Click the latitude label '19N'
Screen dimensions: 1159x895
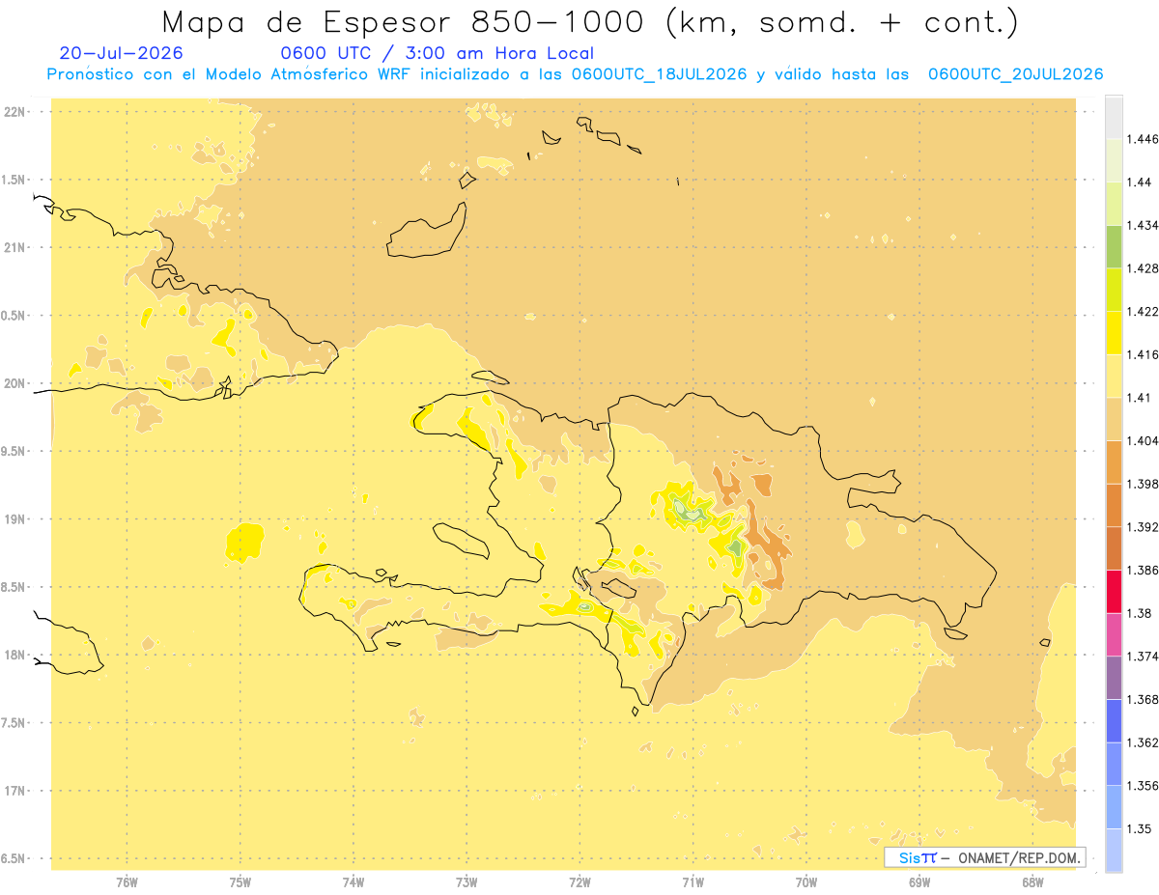[x=15, y=519]
